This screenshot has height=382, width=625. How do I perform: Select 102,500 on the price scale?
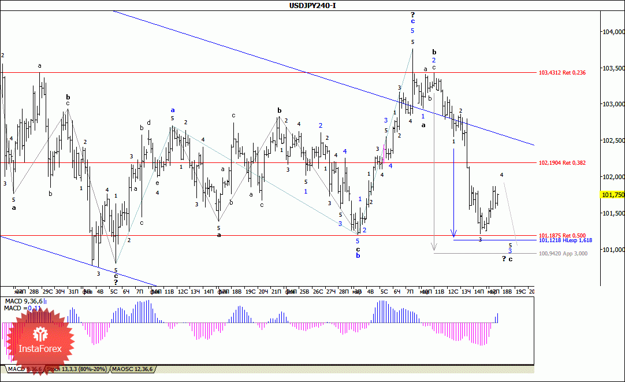click(613, 140)
